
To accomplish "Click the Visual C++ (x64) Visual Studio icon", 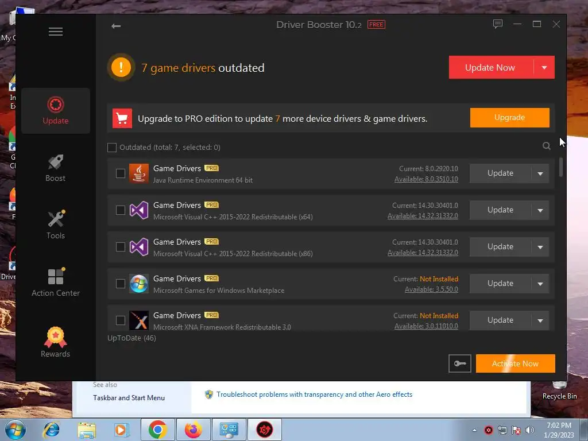I will 139,210.
